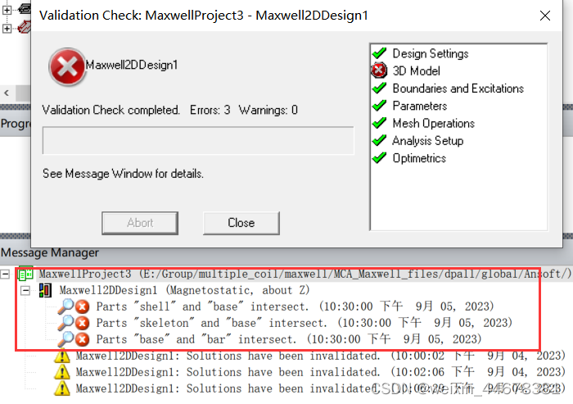Select Boundaries and Excitations validation item

tap(458, 89)
